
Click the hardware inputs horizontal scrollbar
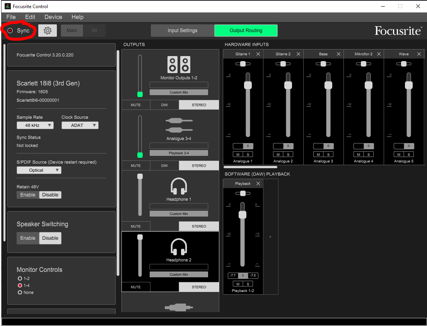(250, 167)
